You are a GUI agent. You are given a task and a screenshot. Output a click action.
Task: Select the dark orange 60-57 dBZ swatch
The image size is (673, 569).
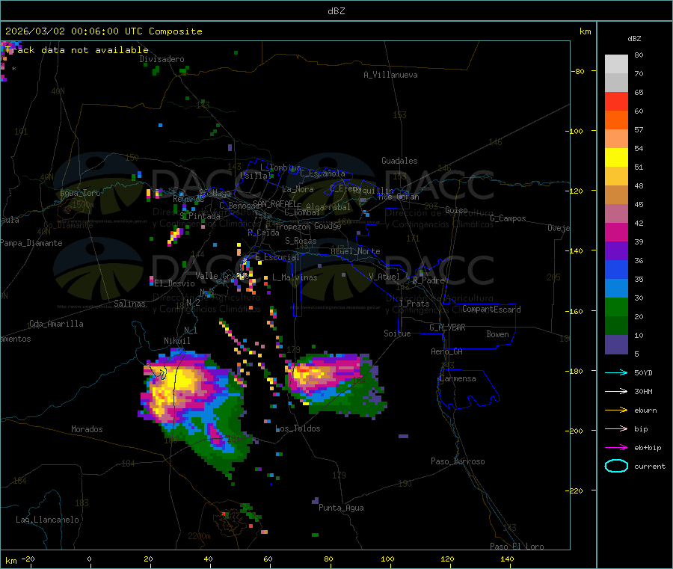coord(616,120)
